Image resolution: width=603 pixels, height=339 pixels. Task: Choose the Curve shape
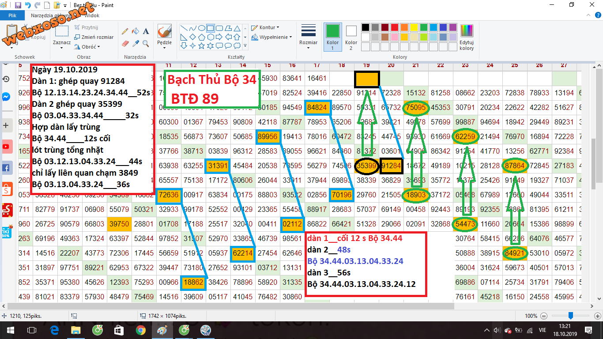[x=193, y=28]
